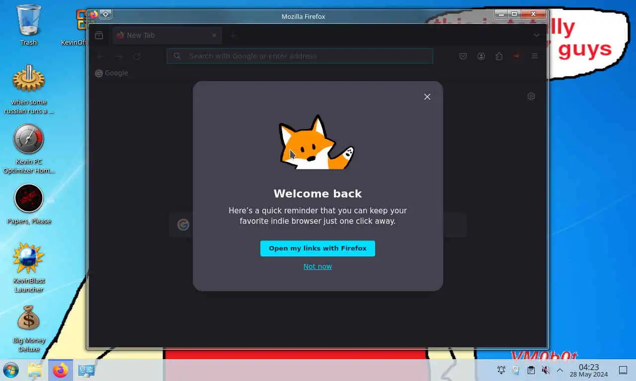This screenshot has height=381, width=636.
Task: Expand the list all tabs chevron
Action: (x=537, y=35)
